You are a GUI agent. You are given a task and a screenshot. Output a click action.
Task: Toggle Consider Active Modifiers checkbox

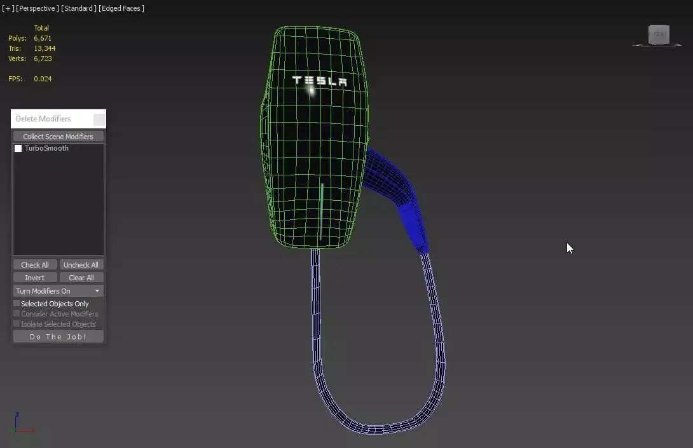coord(17,314)
